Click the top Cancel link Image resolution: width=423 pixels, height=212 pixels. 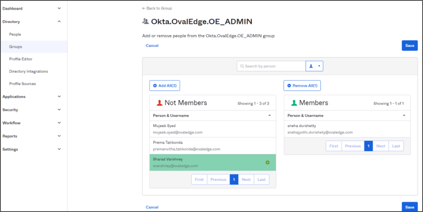[x=152, y=45]
